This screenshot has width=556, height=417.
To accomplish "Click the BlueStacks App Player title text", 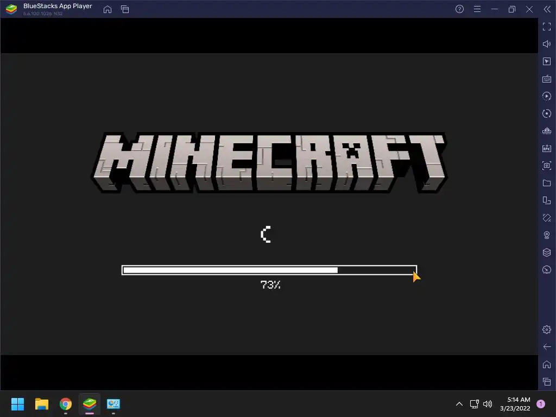I will click(x=58, y=6).
